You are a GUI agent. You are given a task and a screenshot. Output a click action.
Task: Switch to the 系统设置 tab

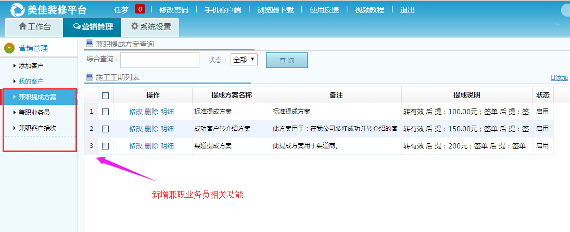150,27
